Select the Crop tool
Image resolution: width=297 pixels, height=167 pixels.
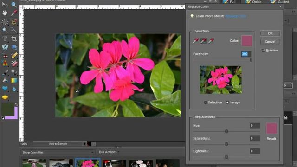click(14, 39)
